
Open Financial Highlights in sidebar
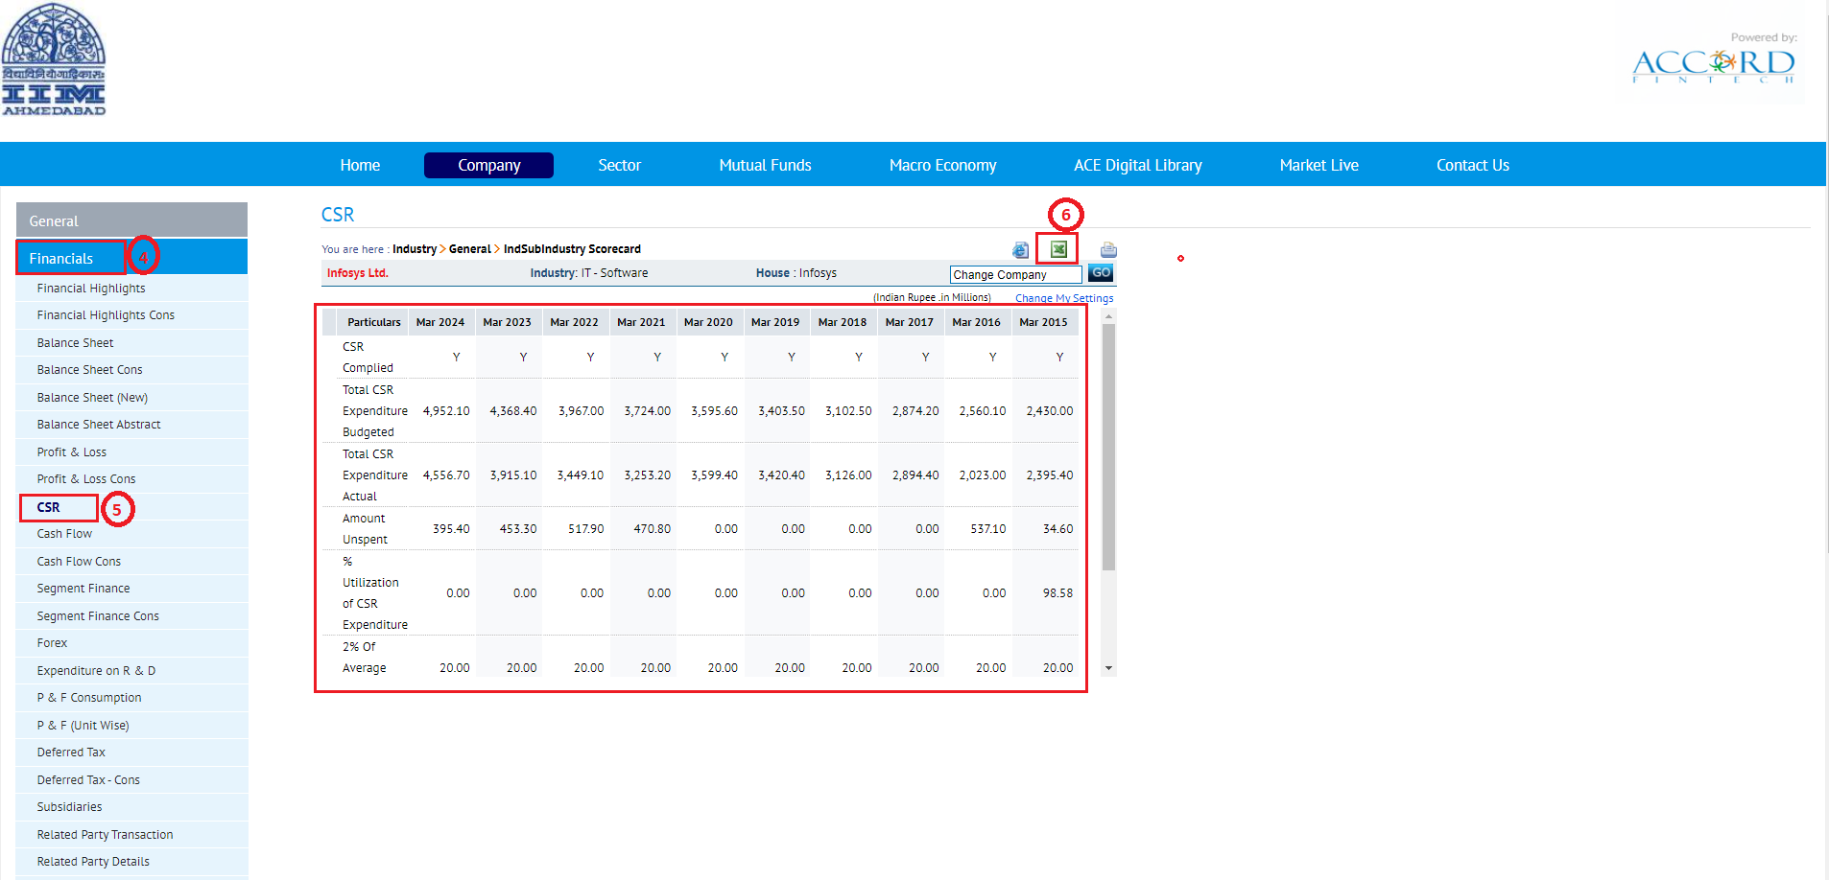click(91, 289)
